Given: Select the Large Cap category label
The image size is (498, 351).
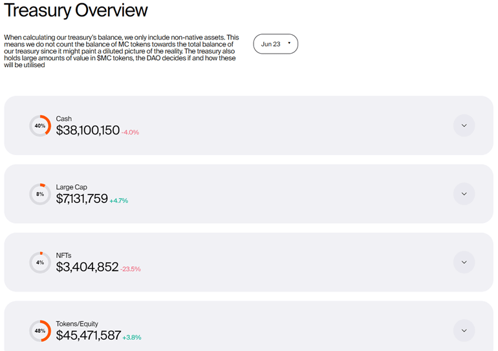Looking at the screenshot, I should [x=71, y=187].
